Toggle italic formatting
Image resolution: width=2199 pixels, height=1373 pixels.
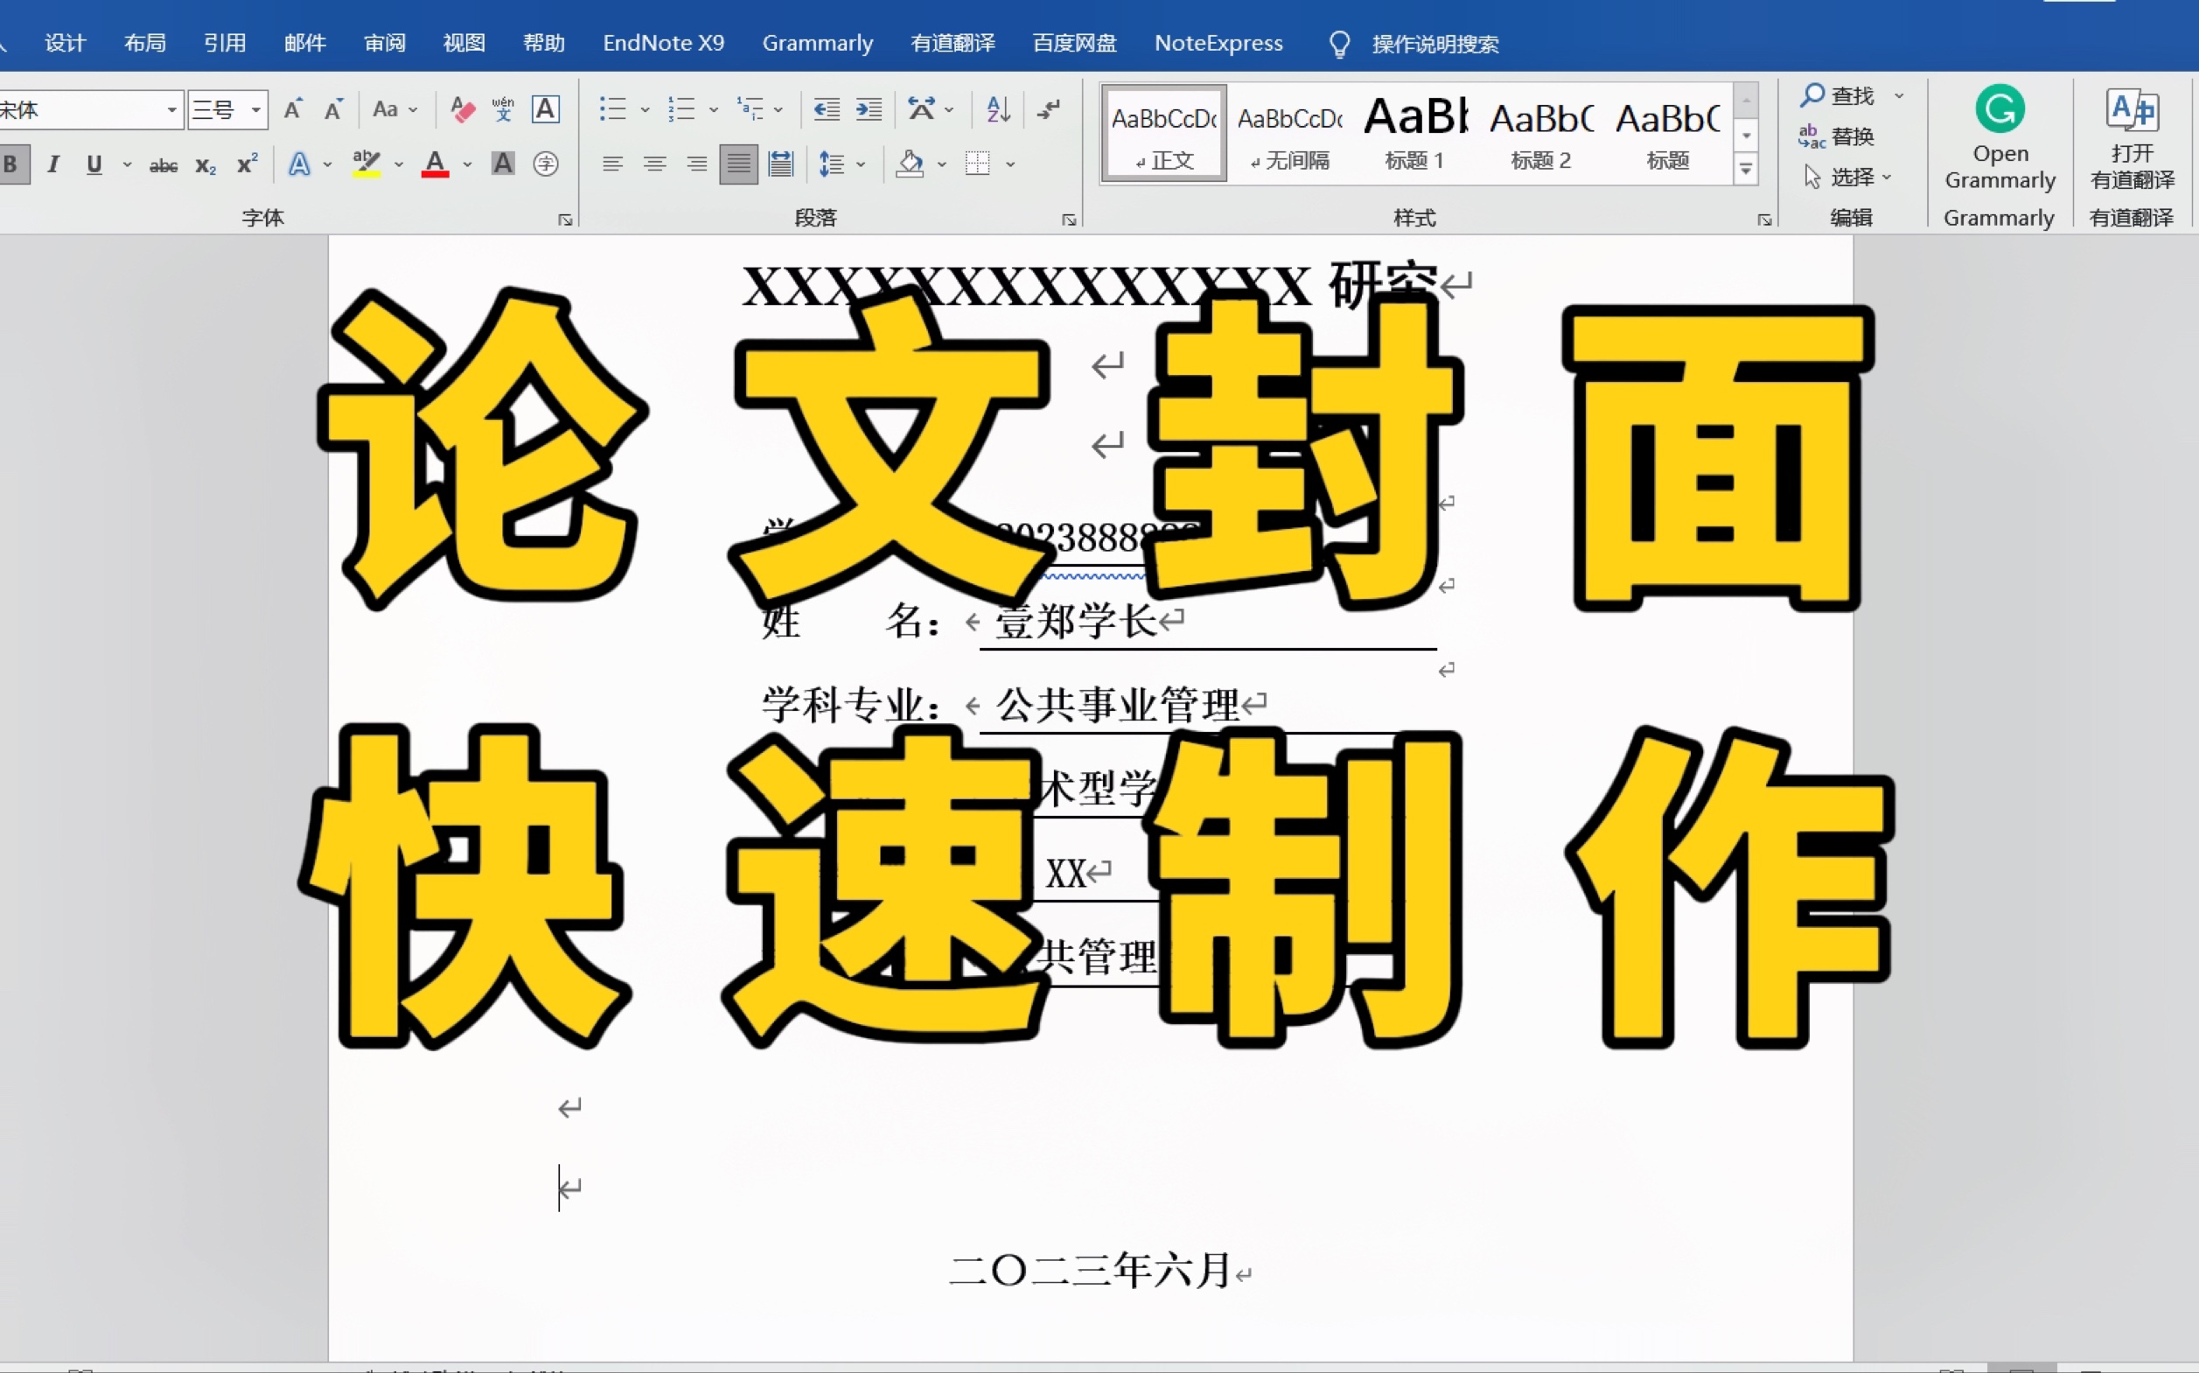[52, 164]
